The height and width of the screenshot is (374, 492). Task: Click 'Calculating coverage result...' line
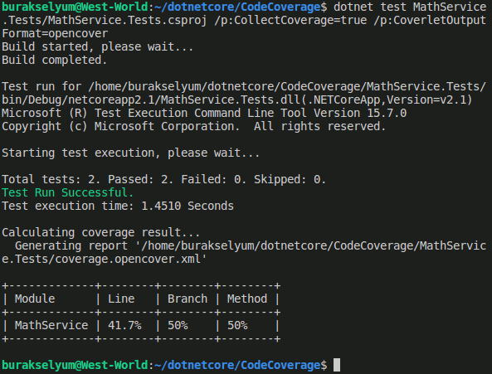pos(101,233)
